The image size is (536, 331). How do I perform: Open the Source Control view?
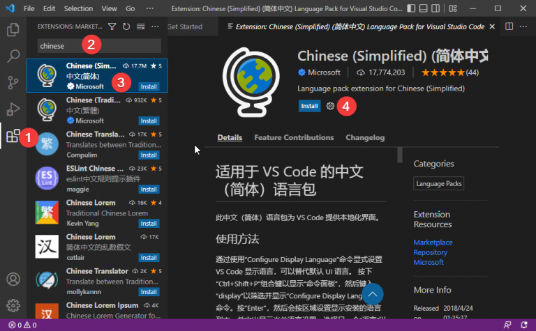(x=13, y=83)
